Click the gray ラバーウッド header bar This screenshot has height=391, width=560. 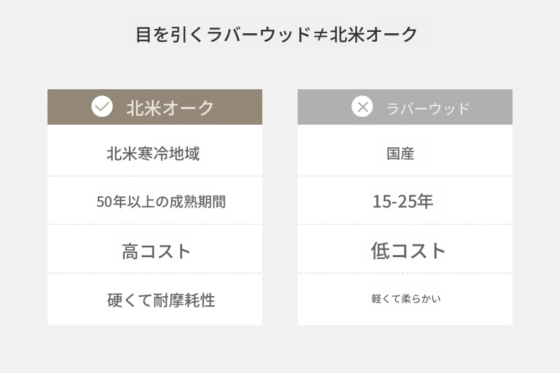tap(405, 107)
